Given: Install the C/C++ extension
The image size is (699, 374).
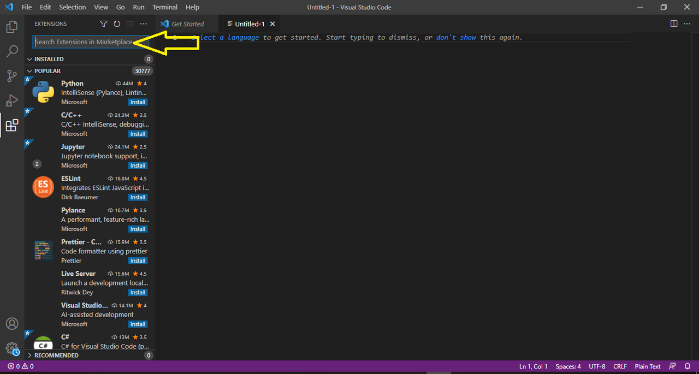Looking at the screenshot, I should (138, 134).
